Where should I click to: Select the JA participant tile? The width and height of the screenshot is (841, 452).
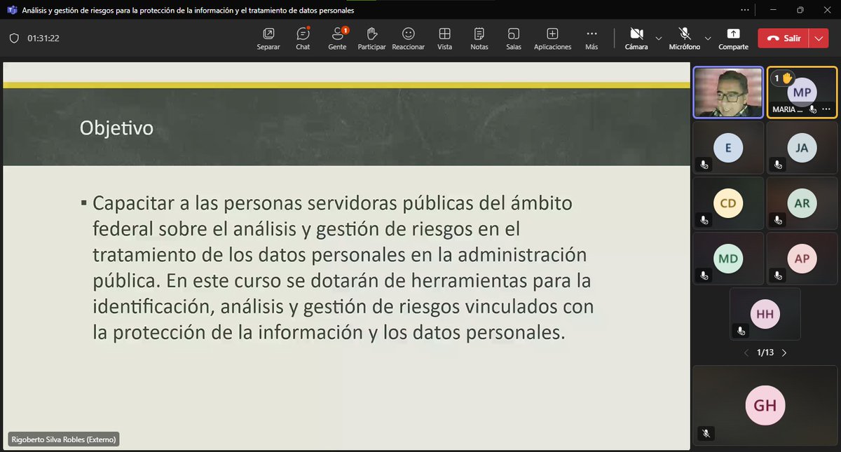802,147
